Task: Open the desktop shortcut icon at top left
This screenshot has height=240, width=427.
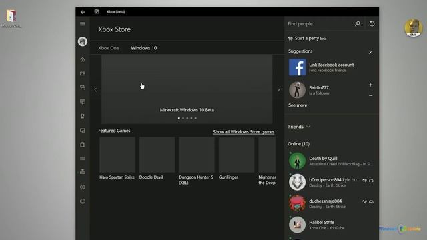Action: click(x=11, y=19)
